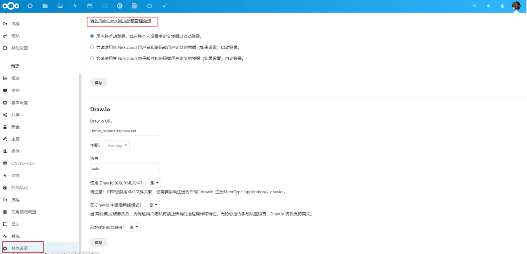Click the Draw.io 保存 button
This screenshot has width=527, height=254.
(x=98, y=242)
